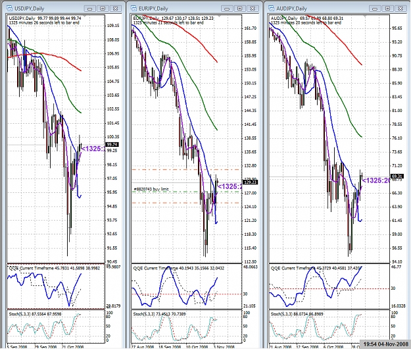Click the 161.70 price on EURJPY axis
The image size is (411, 349).
[x=250, y=28]
